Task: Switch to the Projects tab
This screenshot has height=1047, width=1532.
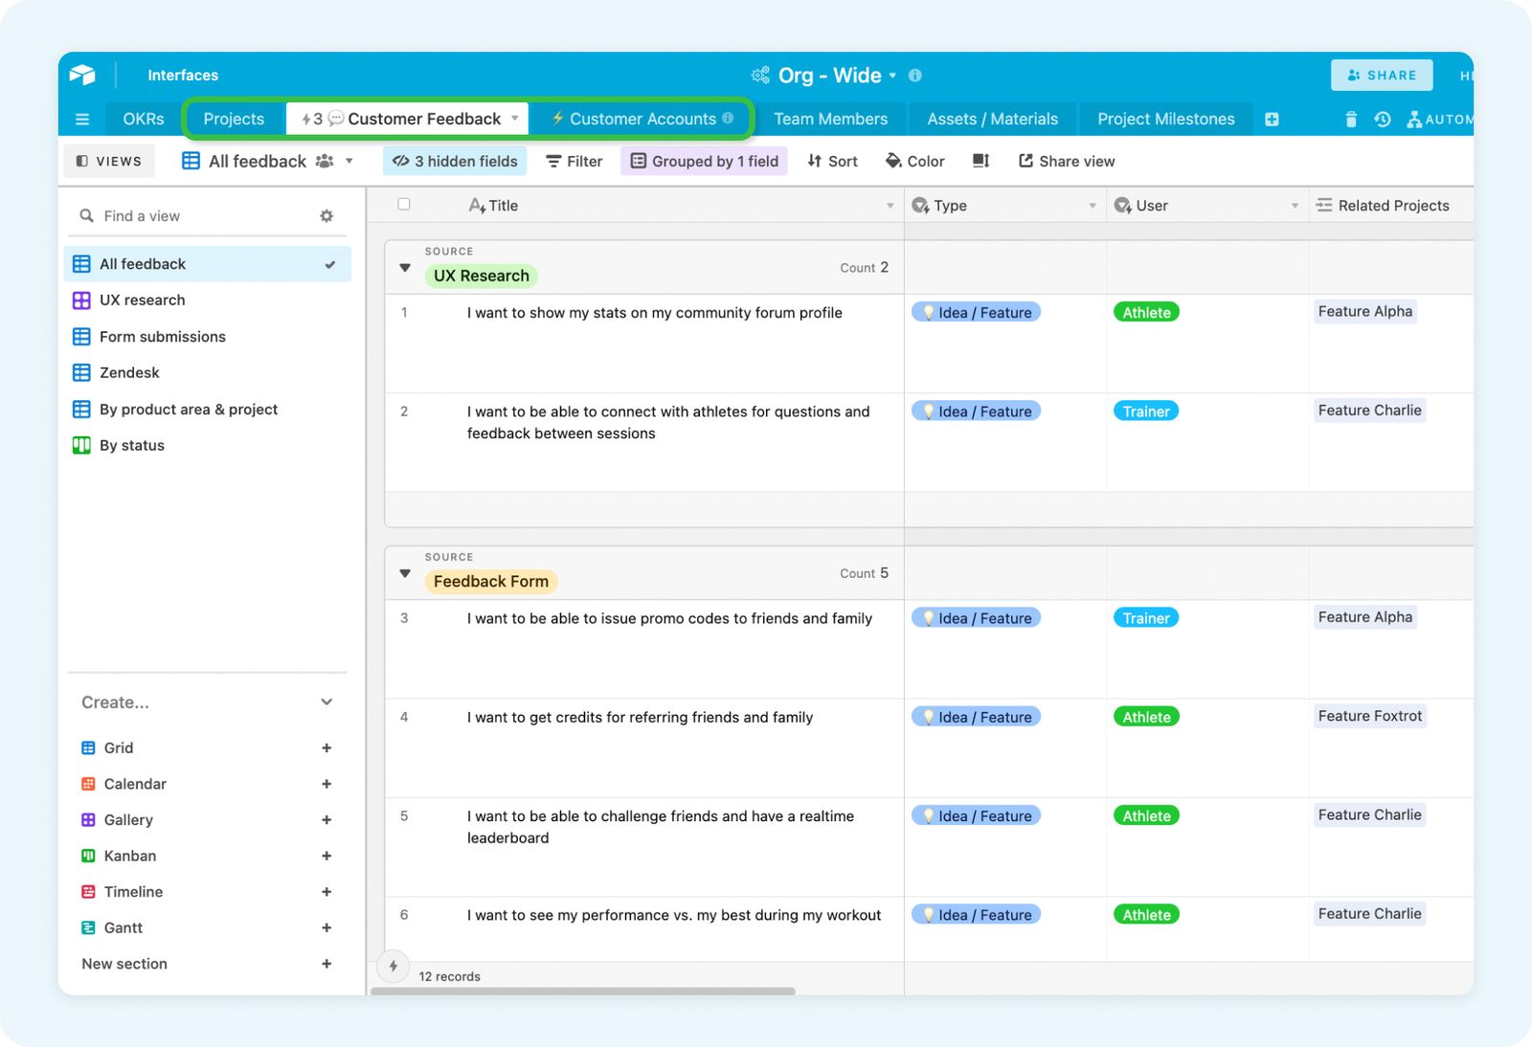Action: tap(234, 119)
